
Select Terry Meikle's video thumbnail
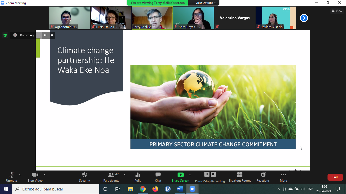[x=152, y=18]
